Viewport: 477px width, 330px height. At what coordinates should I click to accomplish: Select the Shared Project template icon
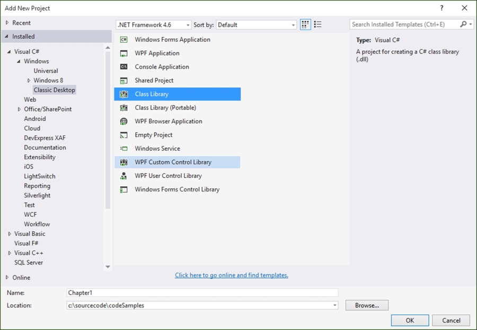click(x=123, y=81)
